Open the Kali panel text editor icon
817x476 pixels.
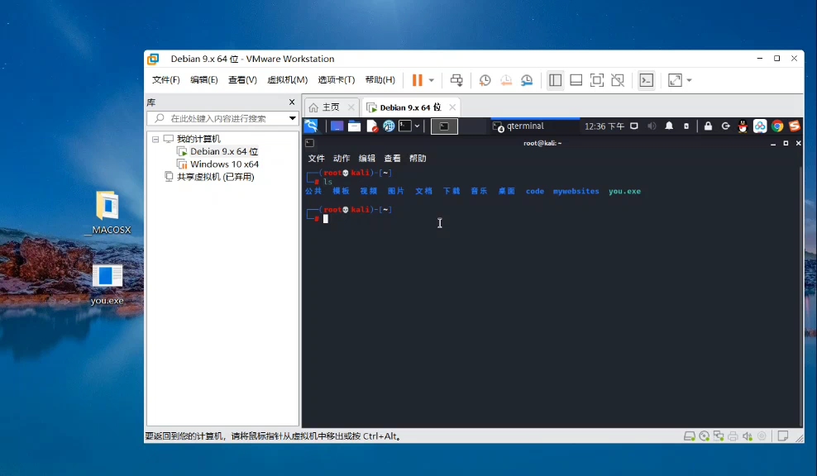(372, 126)
